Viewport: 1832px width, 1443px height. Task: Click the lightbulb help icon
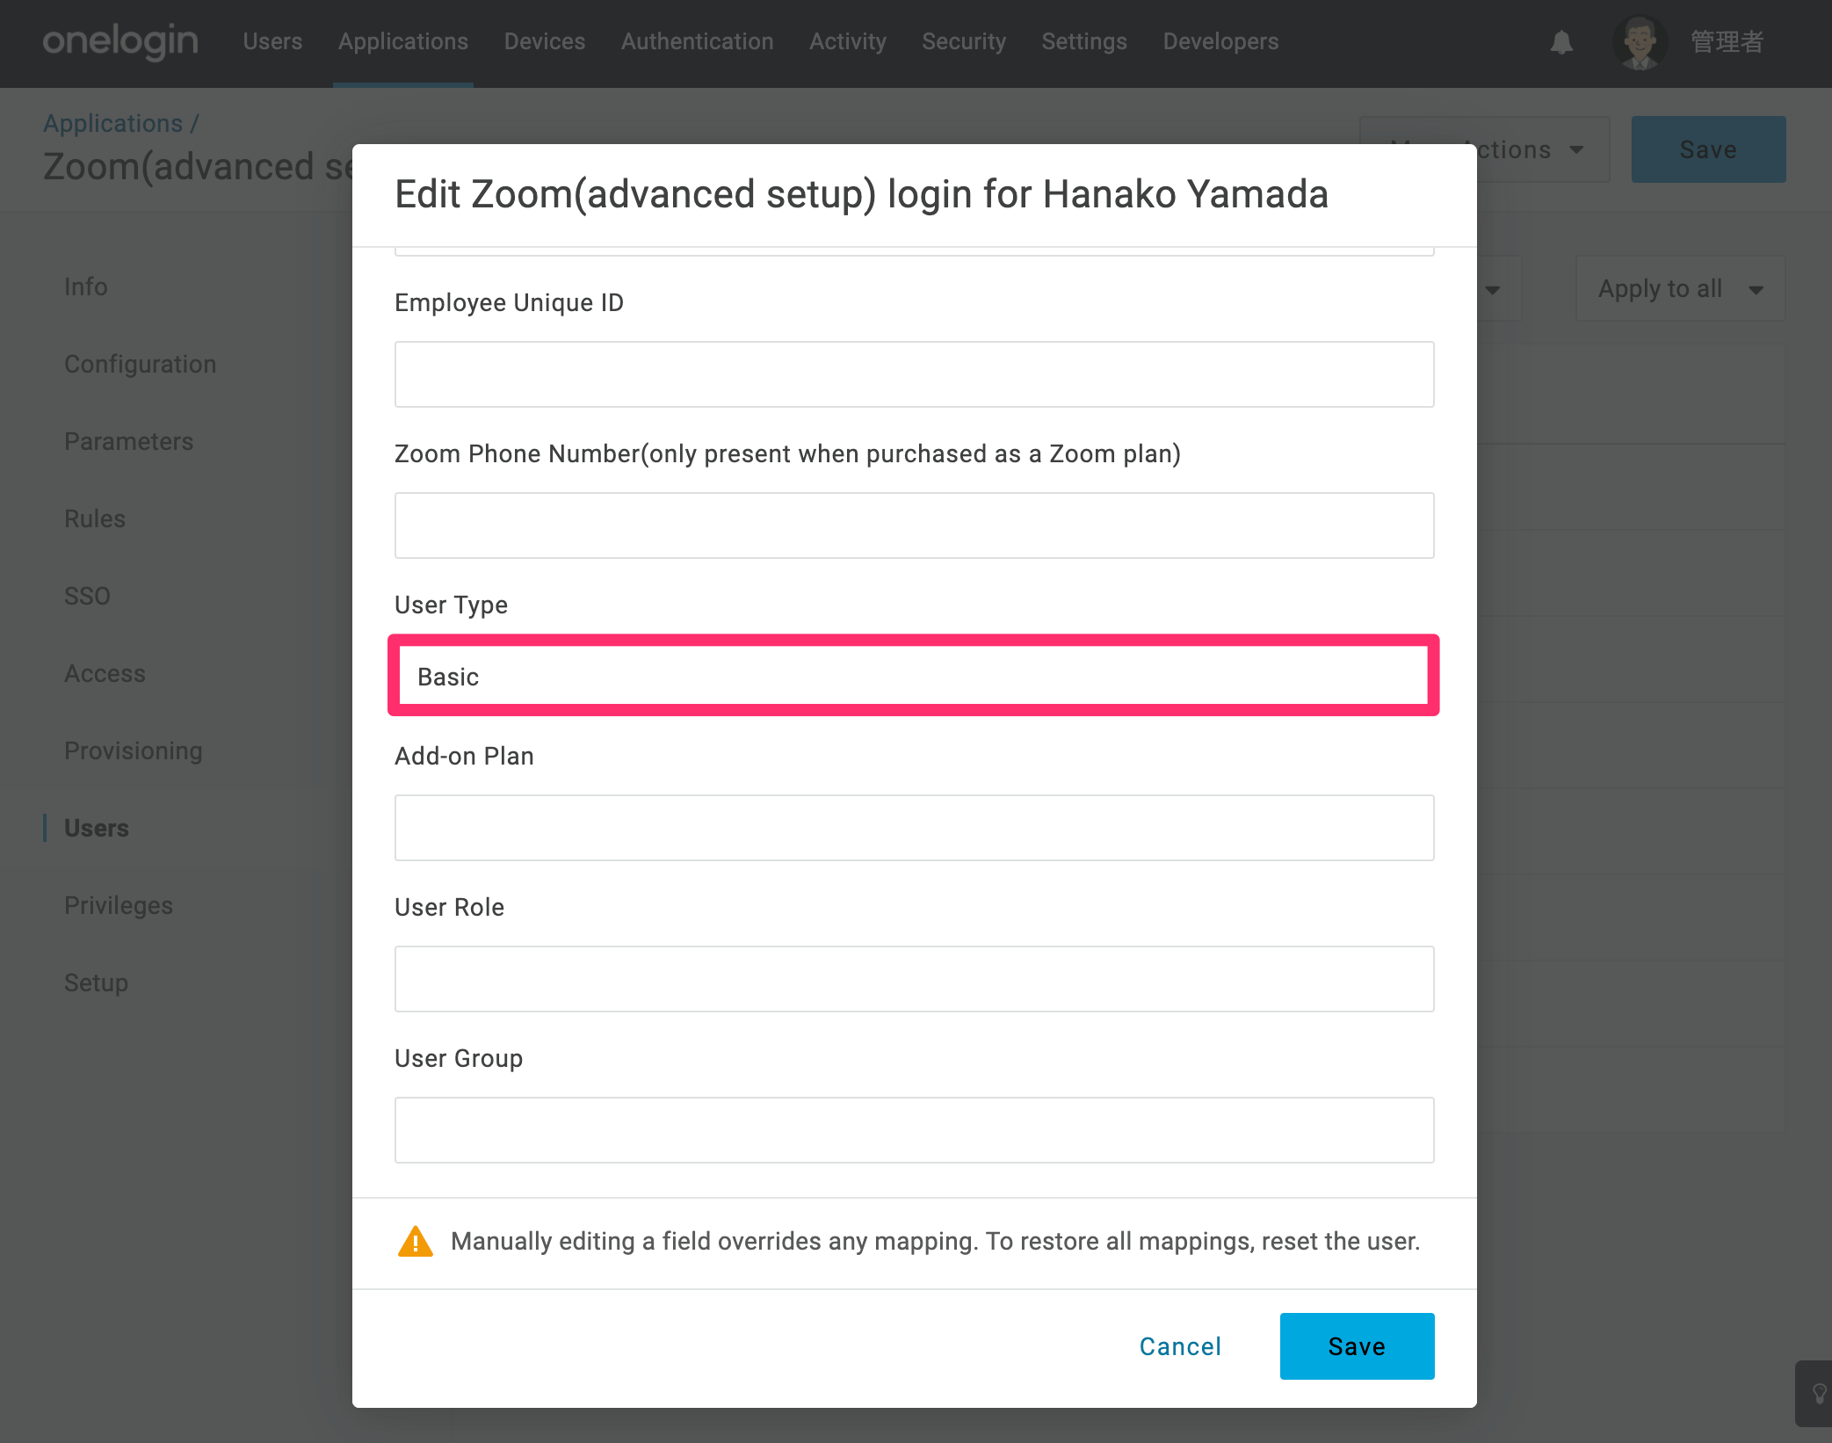pos(1818,1394)
